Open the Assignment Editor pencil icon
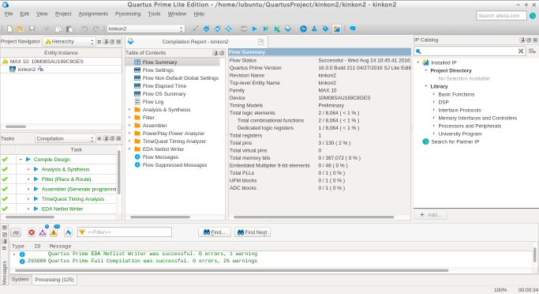Screen dimensions: 539x294 [195, 29]
